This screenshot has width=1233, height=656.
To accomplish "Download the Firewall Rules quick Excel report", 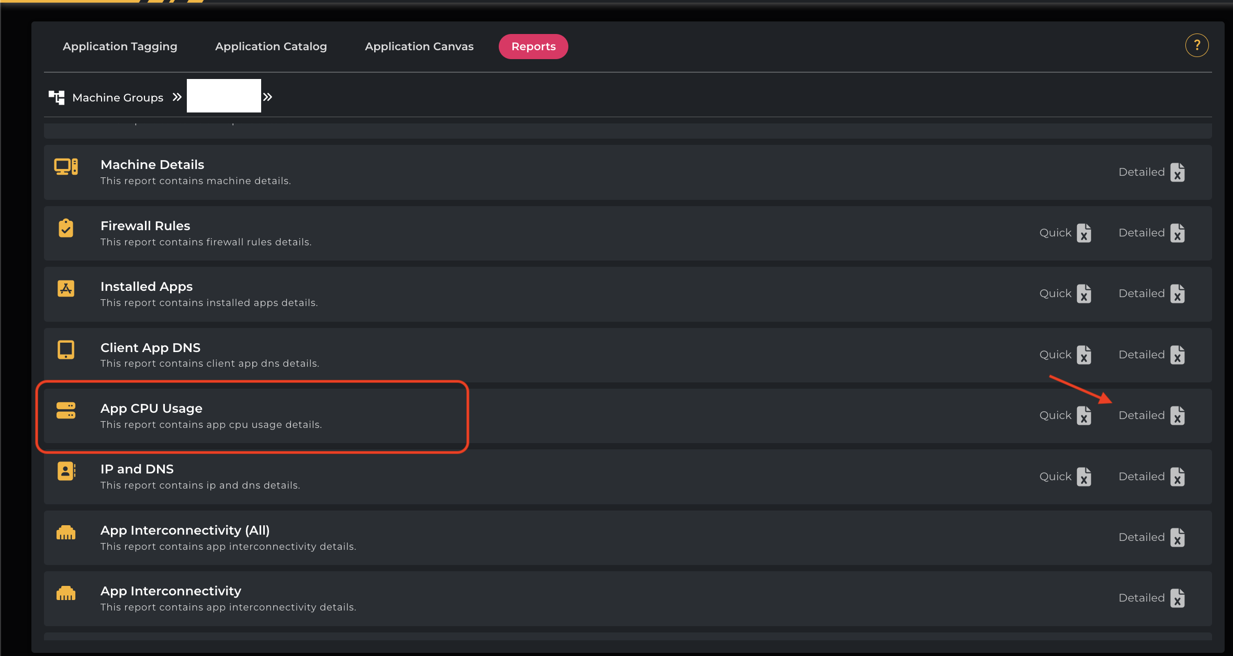I will point(1084,233).
